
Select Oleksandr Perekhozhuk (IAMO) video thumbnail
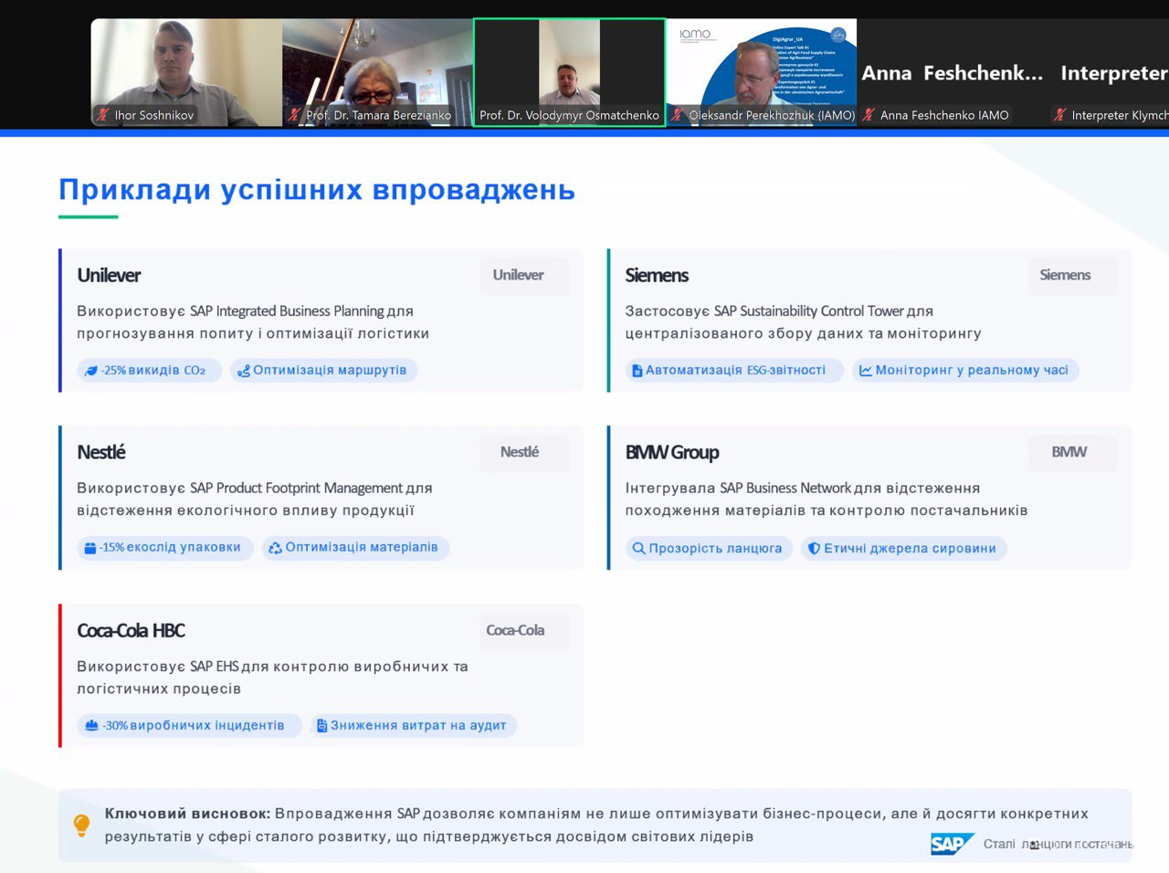[x=761, y=72]
